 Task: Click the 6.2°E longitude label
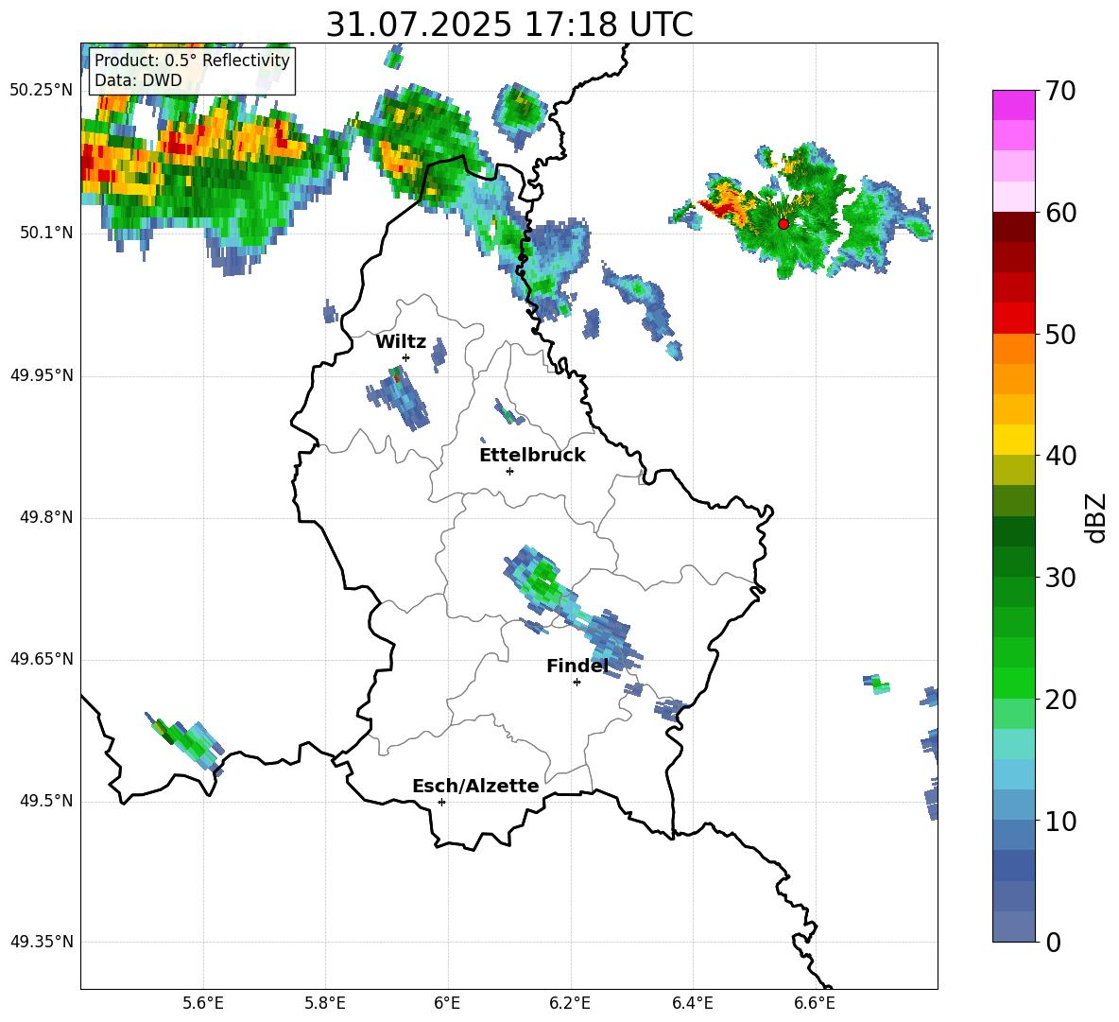pos(570,1003)
